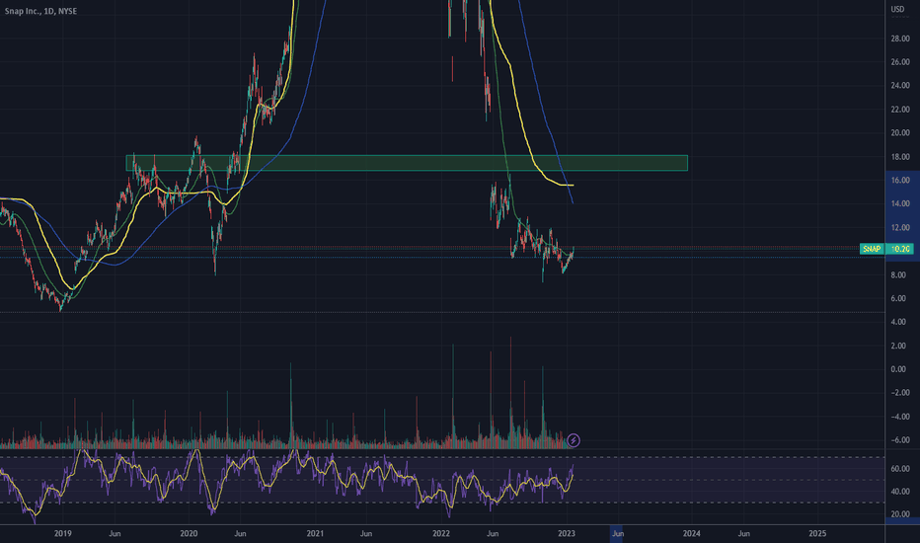920x543 pixels.
Task: Click the 2019 label on time axis
Action: (63, 533)
